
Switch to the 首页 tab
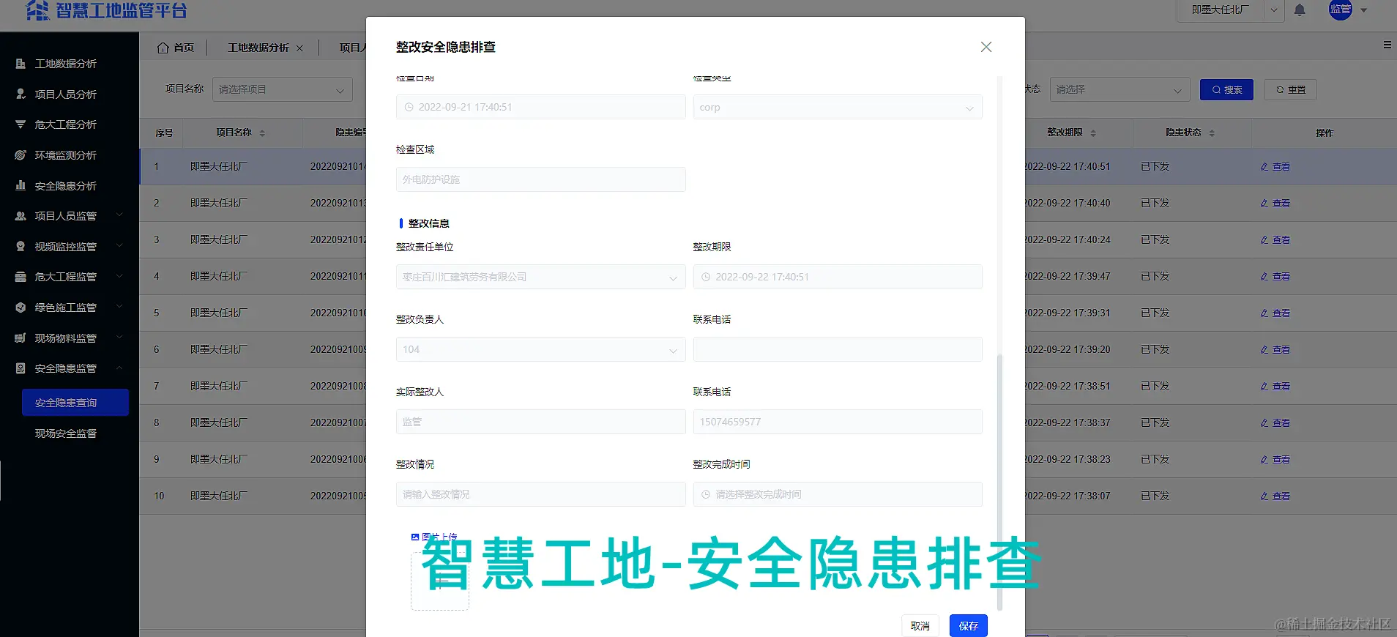176,48
